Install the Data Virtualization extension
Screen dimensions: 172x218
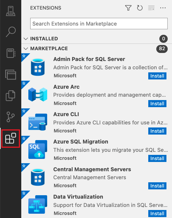pyautogui.click(x=157, y=213)
